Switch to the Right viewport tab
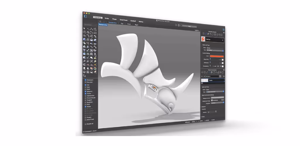The height and width of the screenshot is (146, 300). tap(136, 25)
